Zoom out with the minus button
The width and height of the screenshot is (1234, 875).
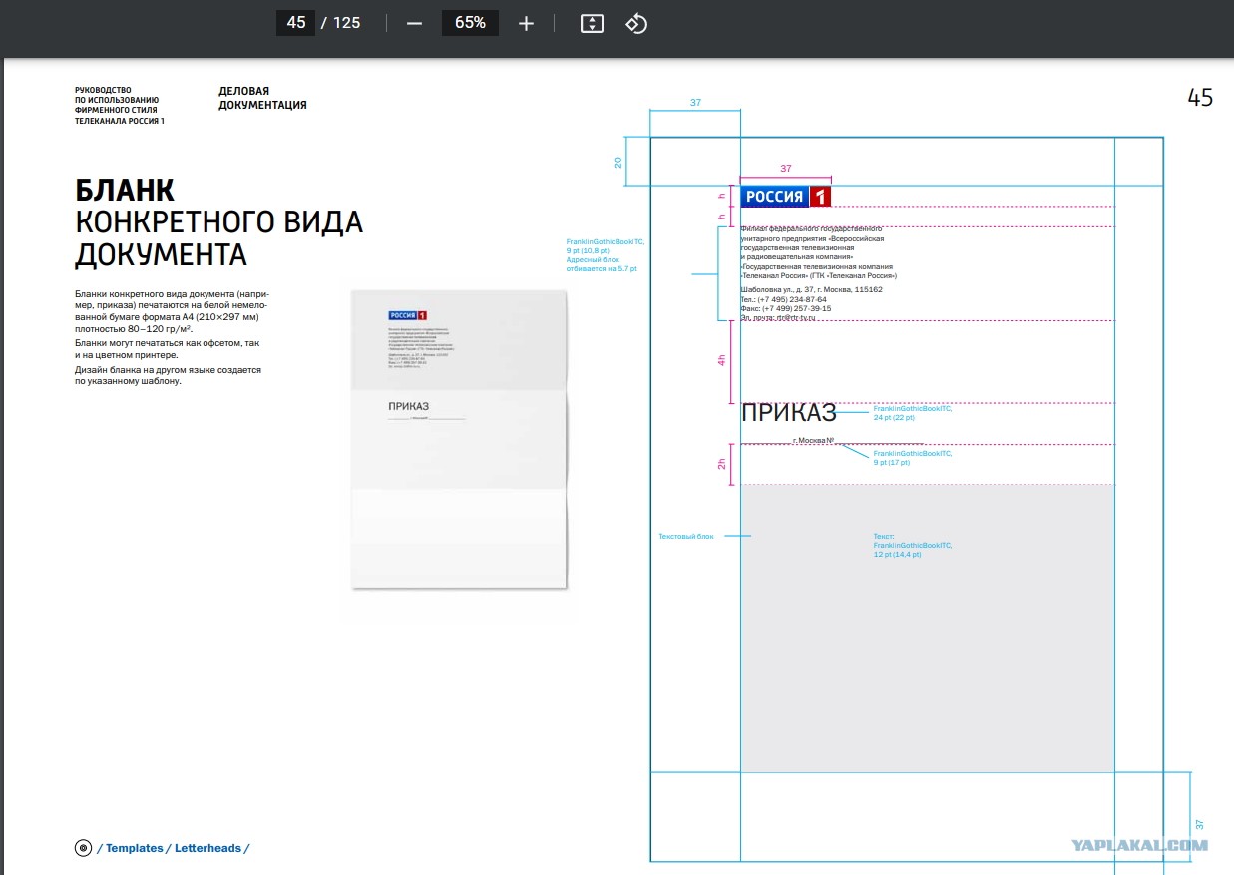point(414,23)
